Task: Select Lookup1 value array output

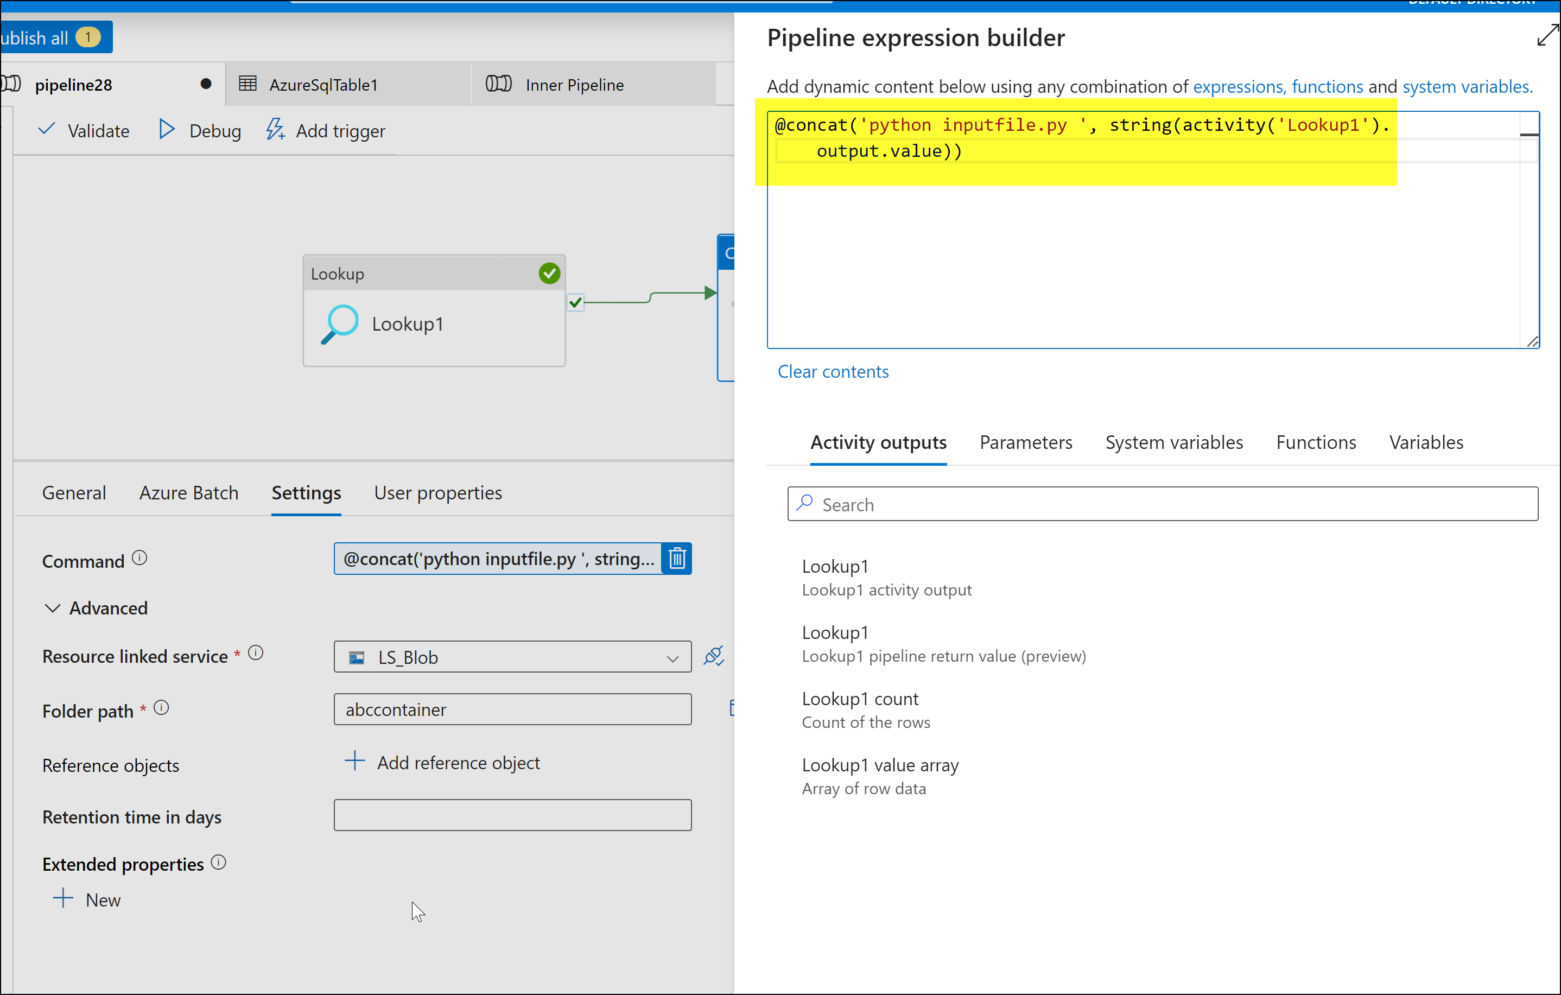Action: 880,765
